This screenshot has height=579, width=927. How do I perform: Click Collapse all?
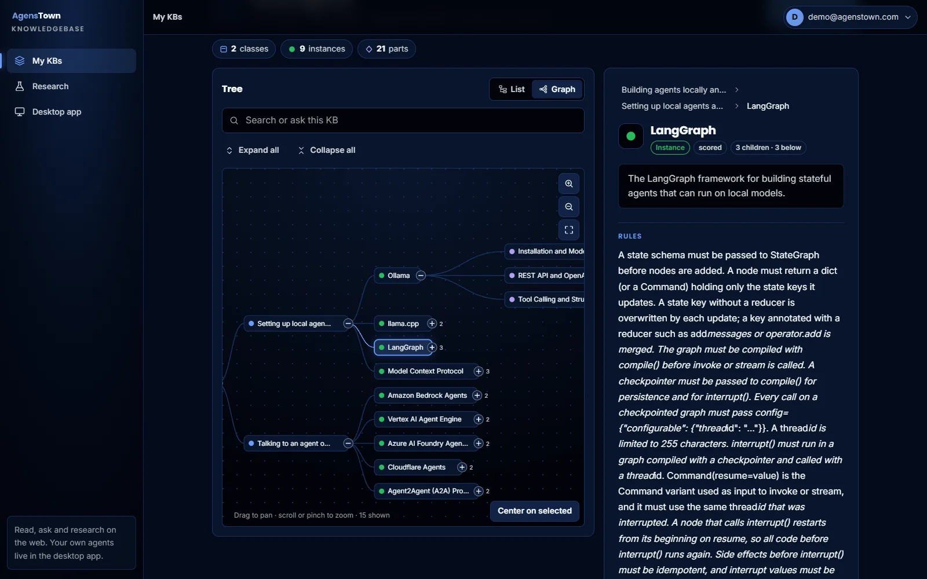click(327, 150)
